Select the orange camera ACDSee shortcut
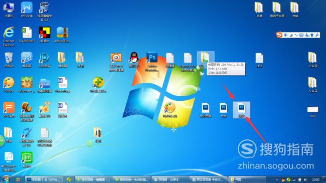This screenshot has height=183, width=326. click(x=116, y=62)
